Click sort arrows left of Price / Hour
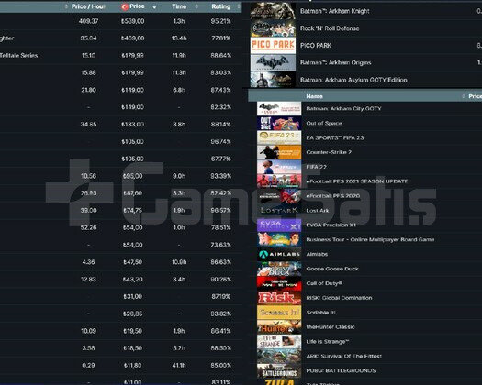 (x=66, y=6)
